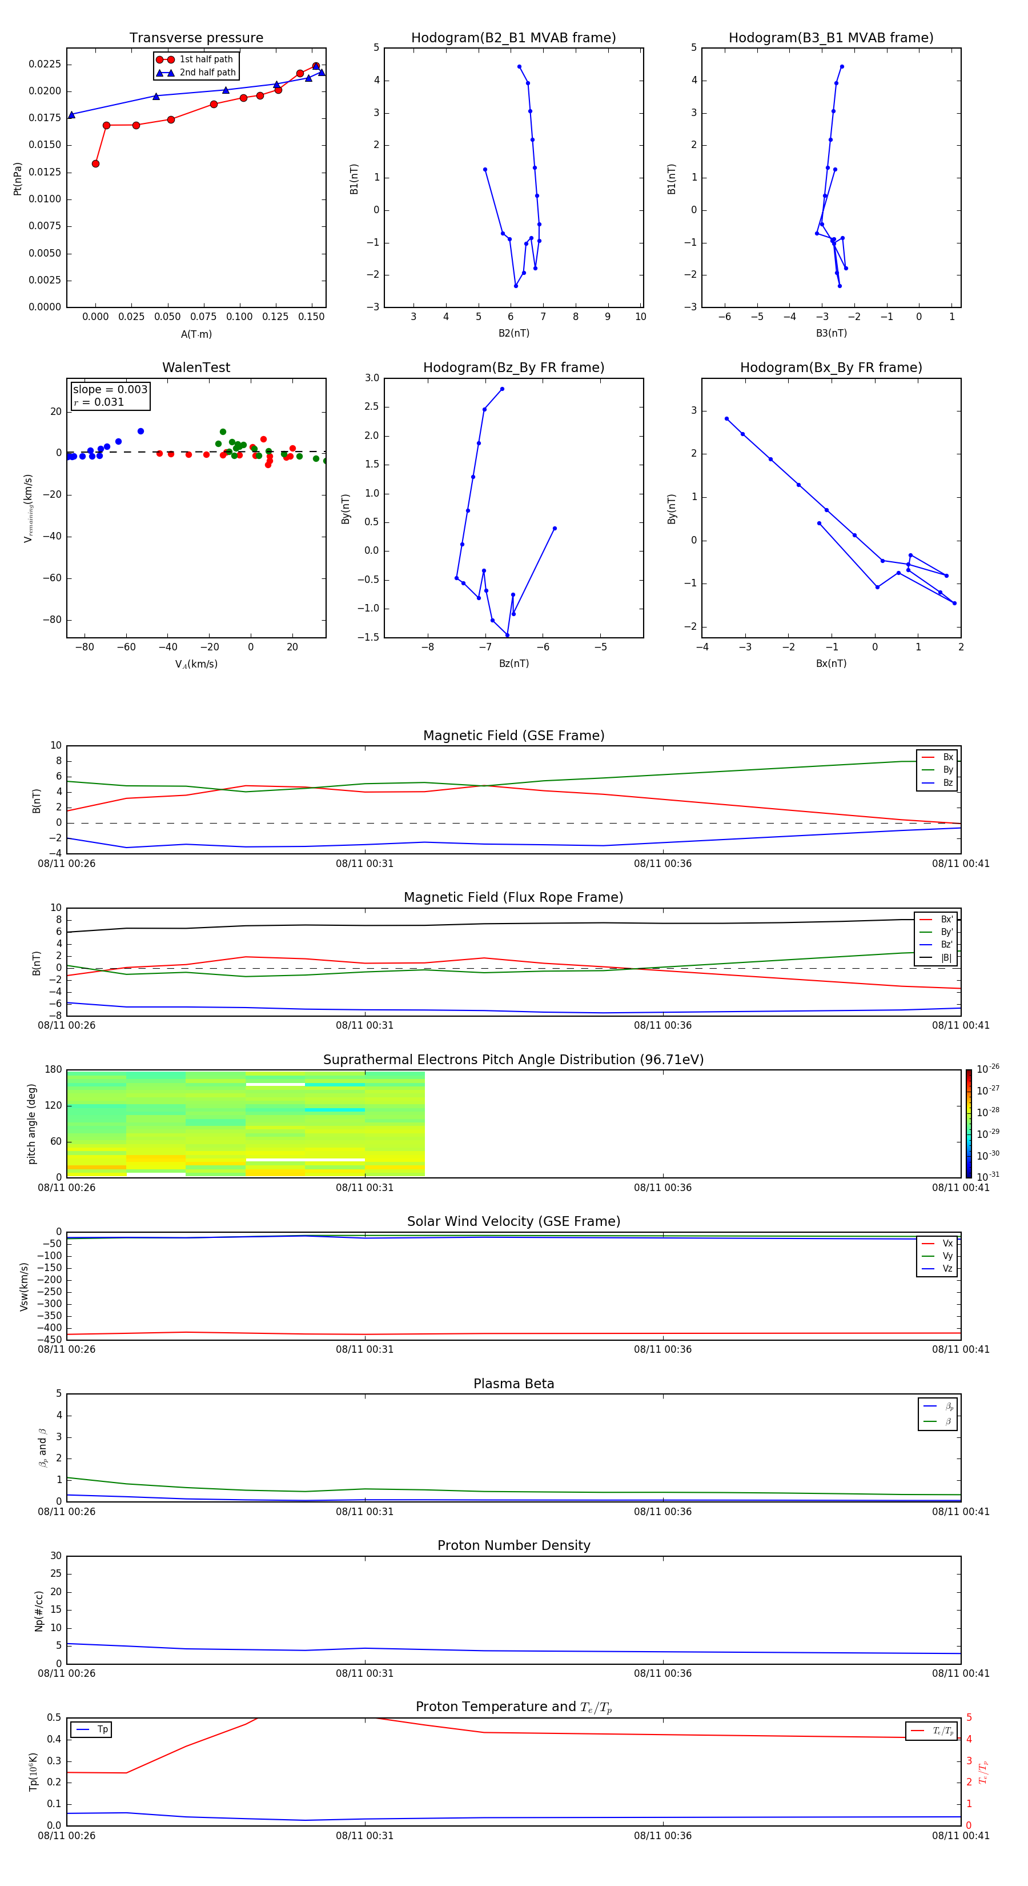
Task: Click the red Te/Tp right-hand axis label
Action: coord(983,1772)
